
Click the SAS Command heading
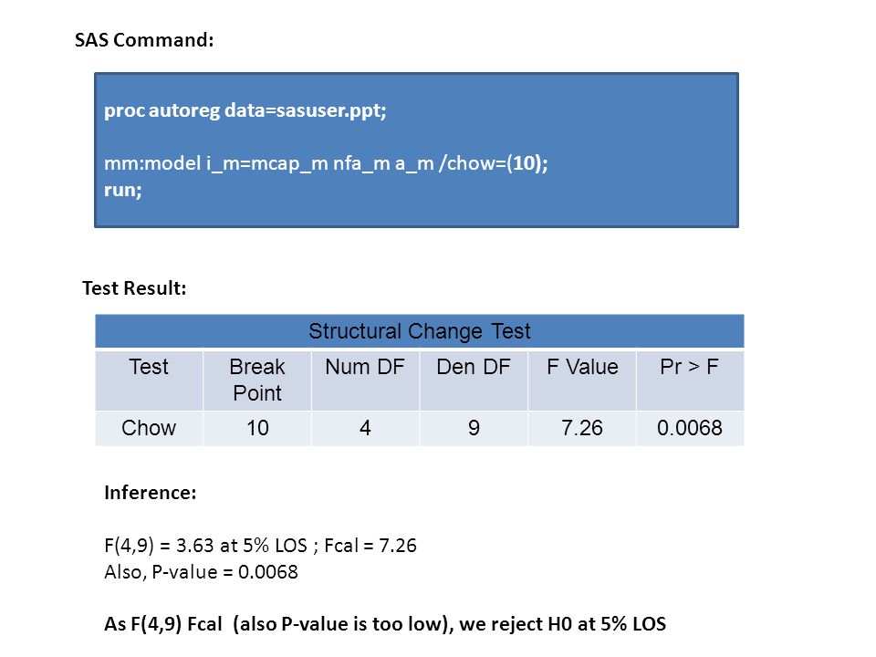coord(144,40)
